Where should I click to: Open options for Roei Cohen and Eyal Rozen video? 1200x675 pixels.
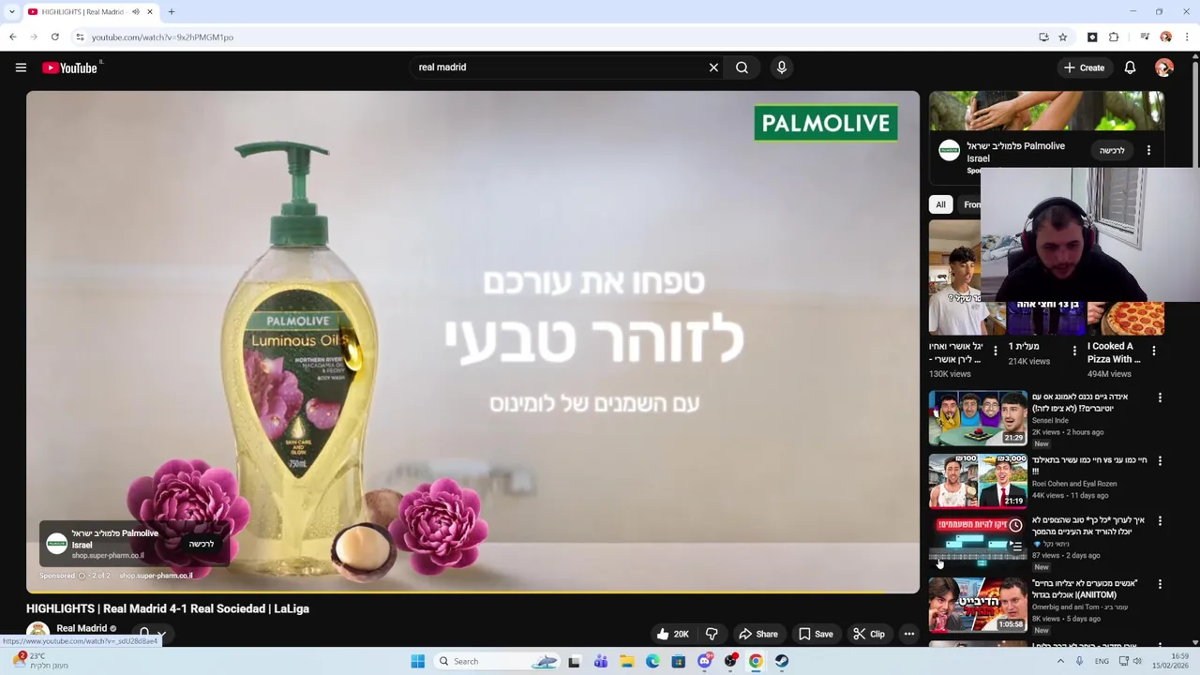[1160, 460]
